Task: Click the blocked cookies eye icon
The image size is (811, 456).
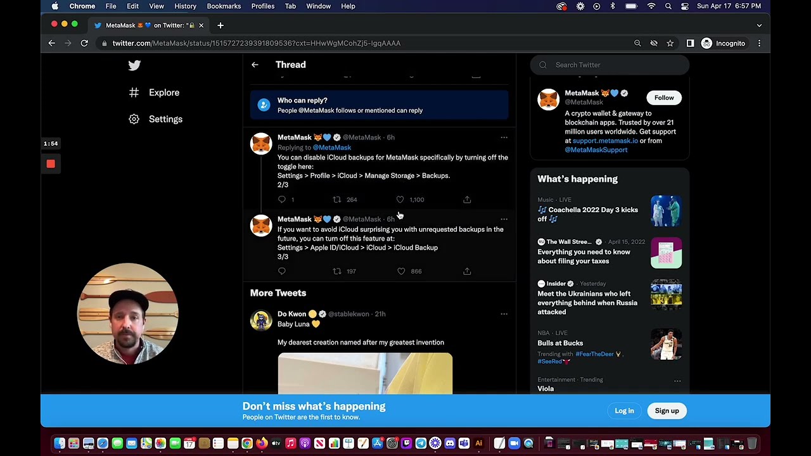Action: (x=654, y=43)
